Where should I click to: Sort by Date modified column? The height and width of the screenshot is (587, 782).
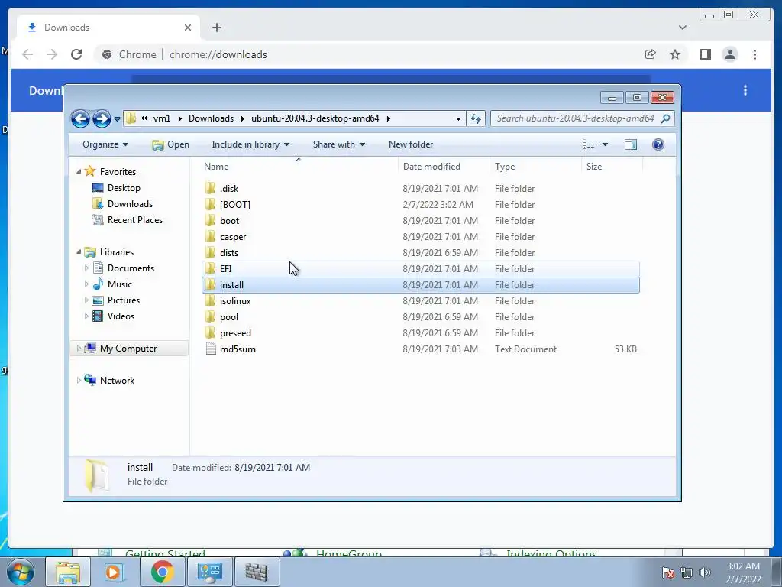[444, 166]
